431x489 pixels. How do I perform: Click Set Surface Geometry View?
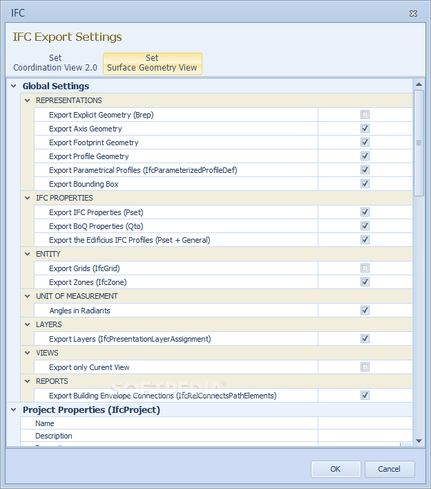pos(152,63)
